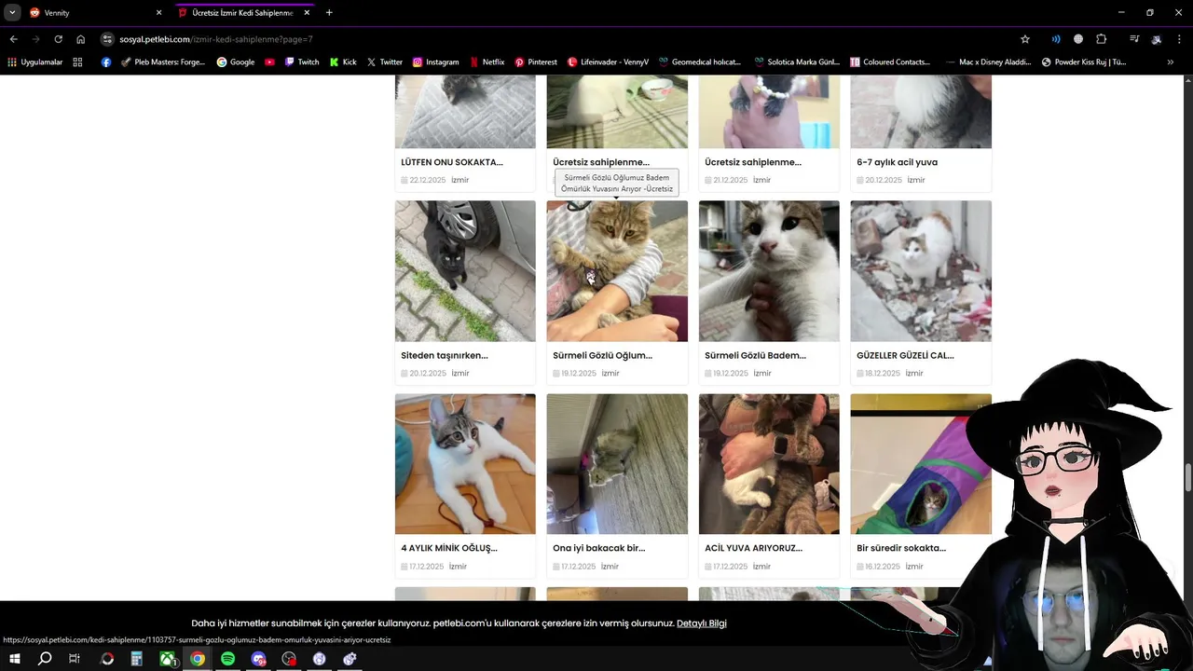This screenshot has width=1193, height=671.
Task: Open the Netflix bookmark
Action: coord(487,62)
